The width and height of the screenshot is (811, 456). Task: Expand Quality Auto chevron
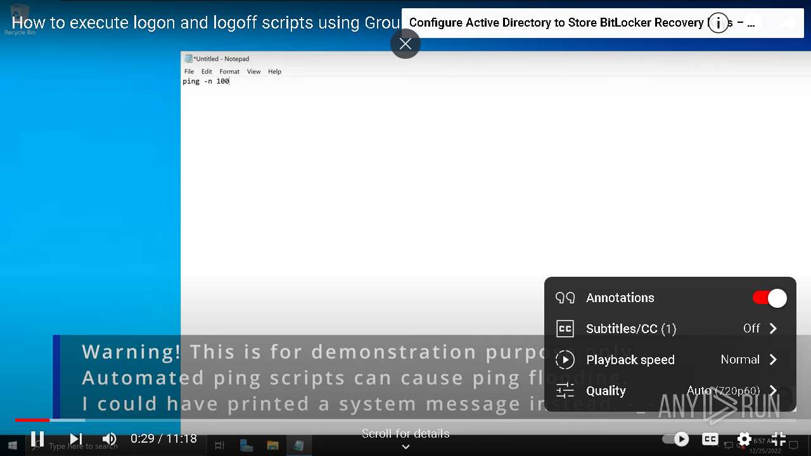coord(773,391)
